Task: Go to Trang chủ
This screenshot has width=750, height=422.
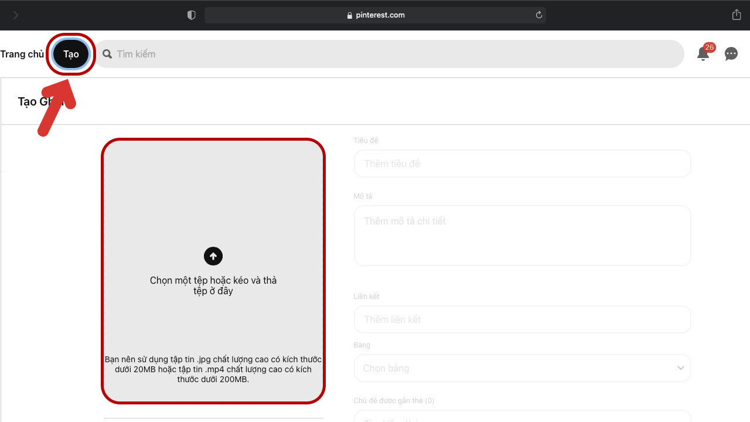Action: coord(22,54)
